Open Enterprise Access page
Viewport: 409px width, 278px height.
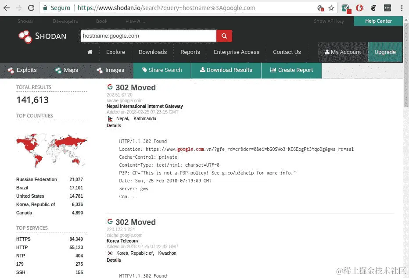coord(237,52)
